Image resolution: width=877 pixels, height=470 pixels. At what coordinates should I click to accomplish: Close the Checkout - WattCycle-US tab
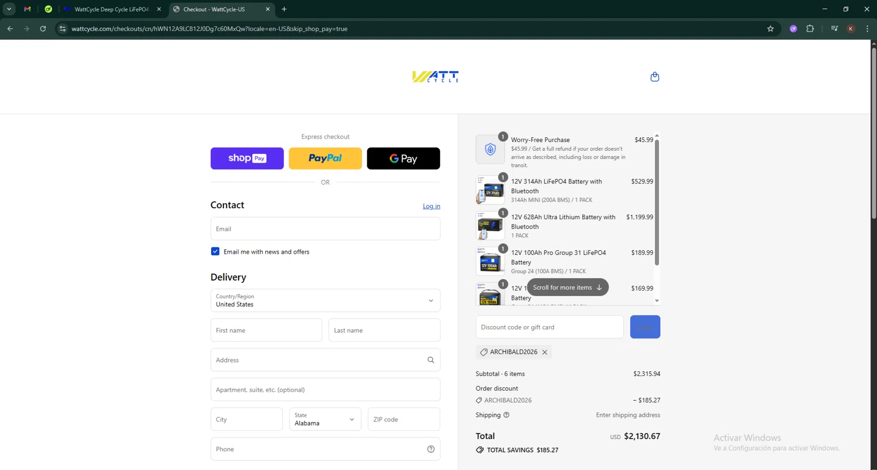[268, 9]
